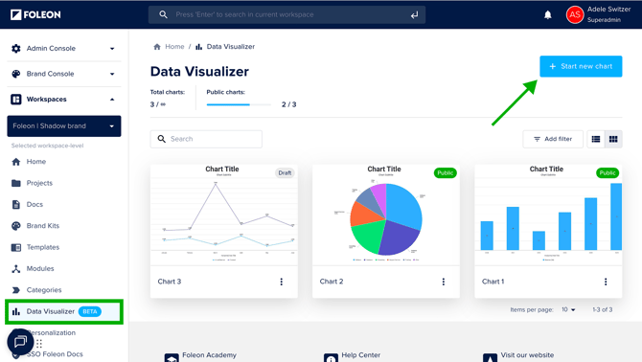The image size is (642, 362).
Task: Open the Chart 3 options menu
Action: [282, 282]
